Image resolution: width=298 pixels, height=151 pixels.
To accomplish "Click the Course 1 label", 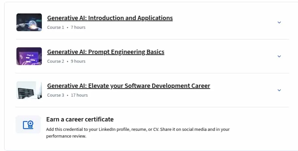I will [x=56, y=27].
